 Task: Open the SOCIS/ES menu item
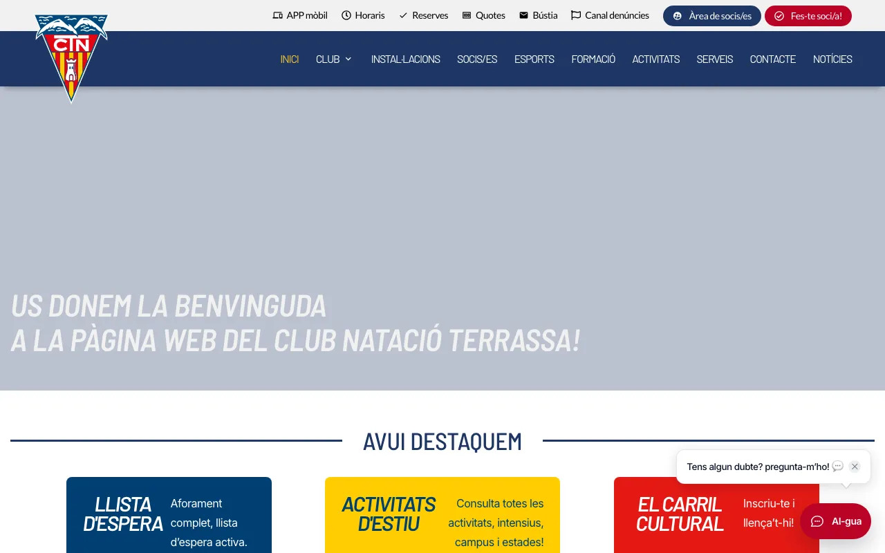point(477,59)
